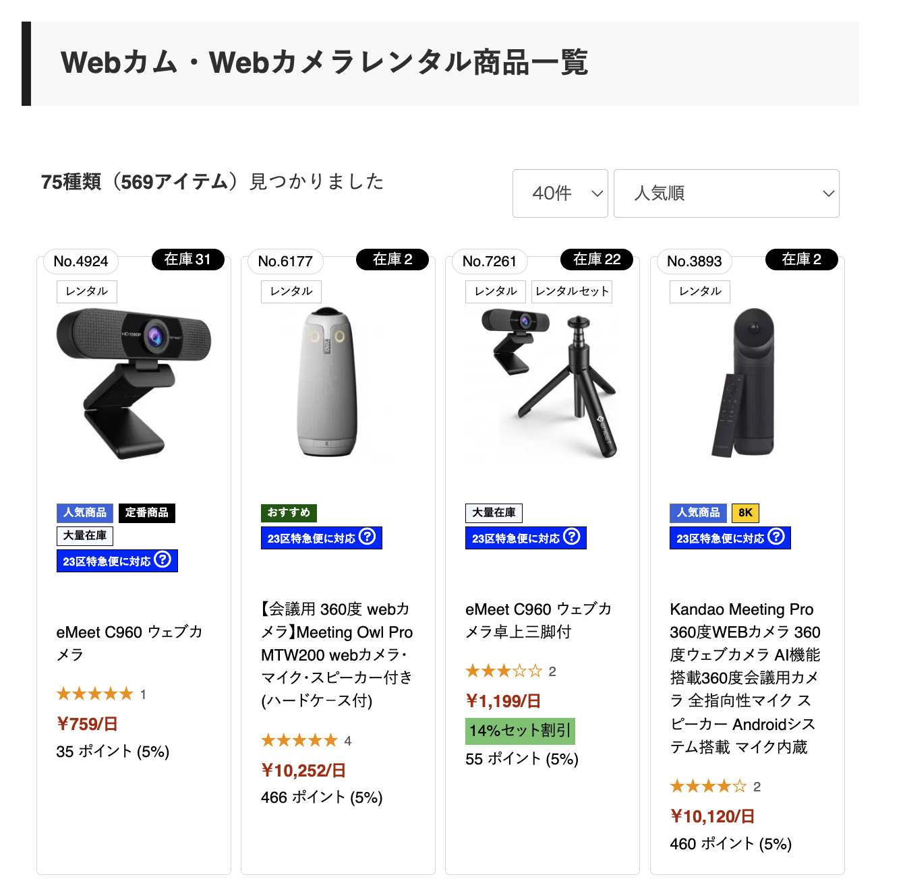Viewport: 905px width, 879px height.
Task: Click eMeet C960 webcam product image
Action: (134, 384)
